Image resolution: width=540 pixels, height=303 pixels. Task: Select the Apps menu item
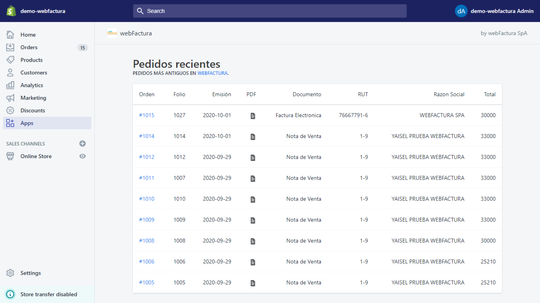47,123
